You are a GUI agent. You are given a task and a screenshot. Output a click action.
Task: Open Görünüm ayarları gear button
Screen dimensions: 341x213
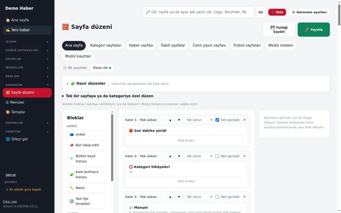tap(309, 12)
